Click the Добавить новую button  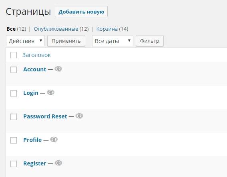(81, 12)
